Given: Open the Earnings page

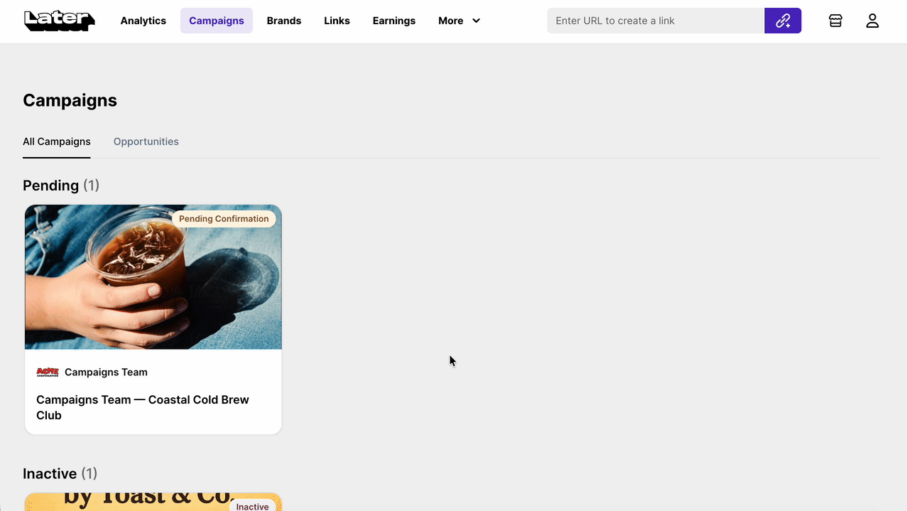Looking at the screenshot, I should click(x=394, y=21).
